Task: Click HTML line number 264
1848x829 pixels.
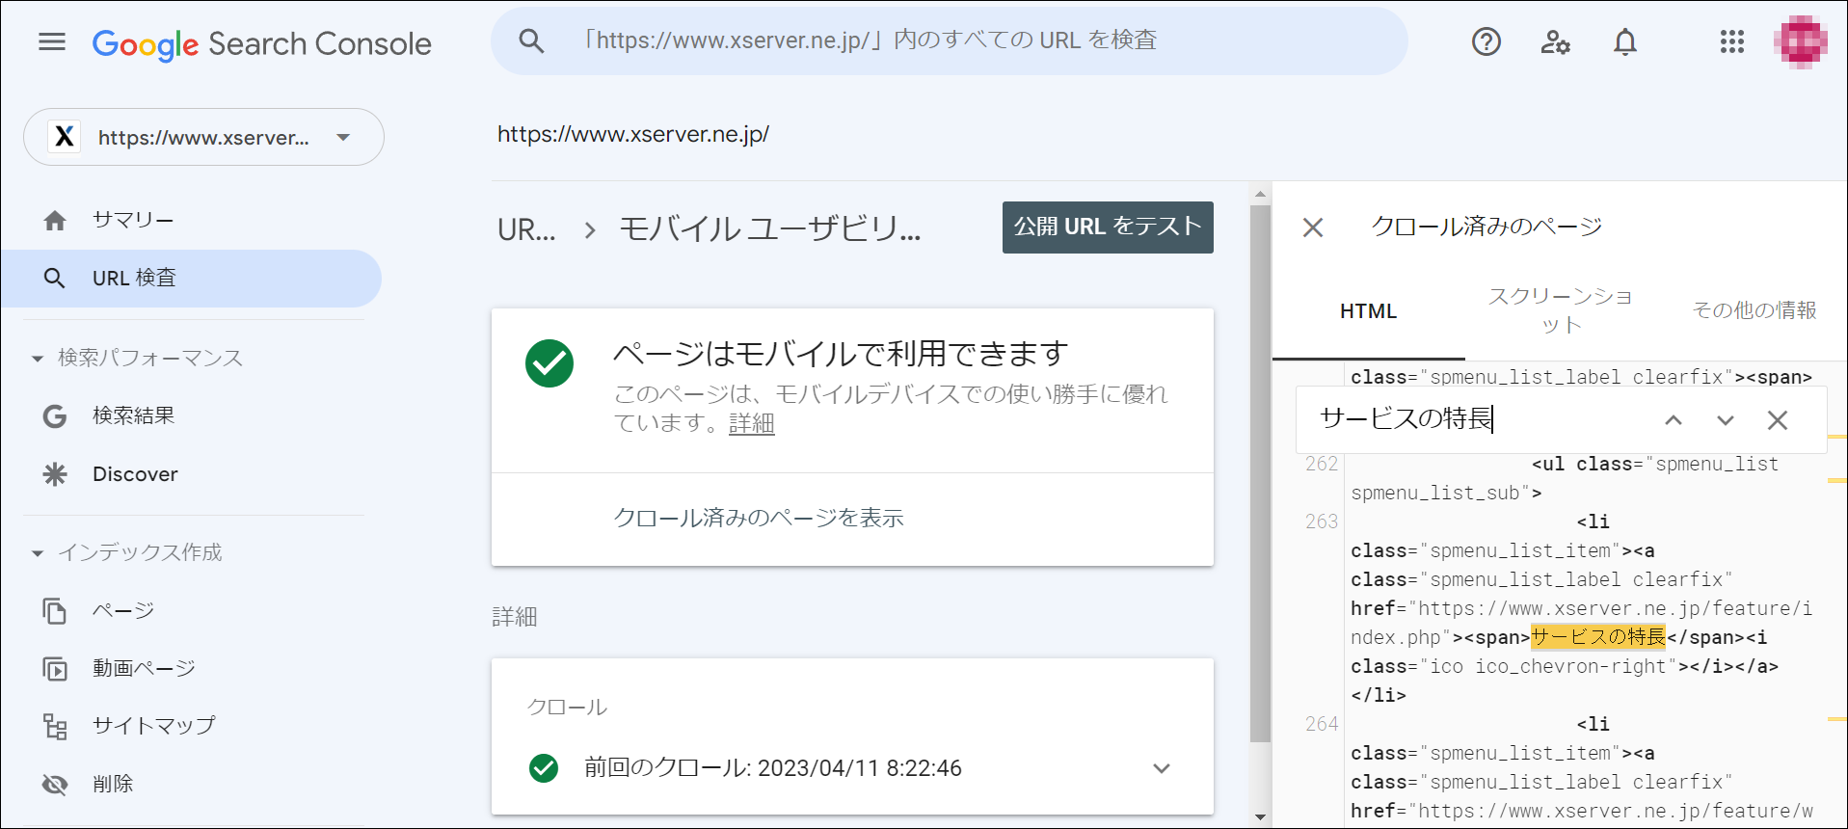Action: [1322, 724]
